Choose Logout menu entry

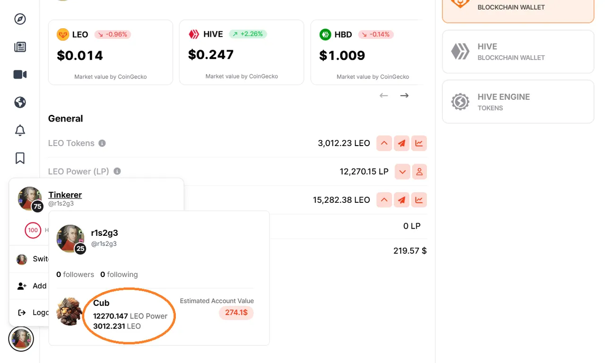point(29,312)
